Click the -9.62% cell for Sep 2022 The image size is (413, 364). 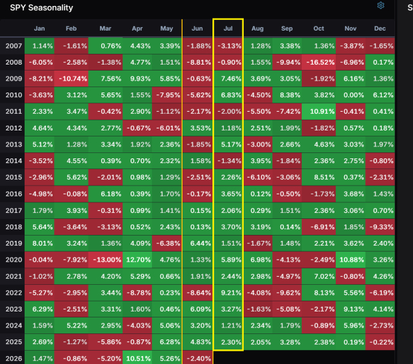coord(287,293)
